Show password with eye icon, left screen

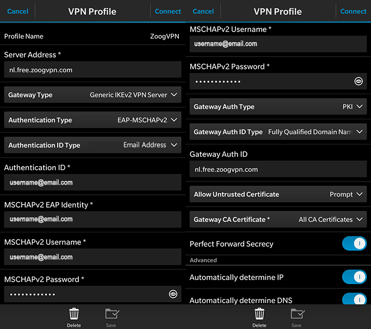pyautogui.click(x=173, y=294)
